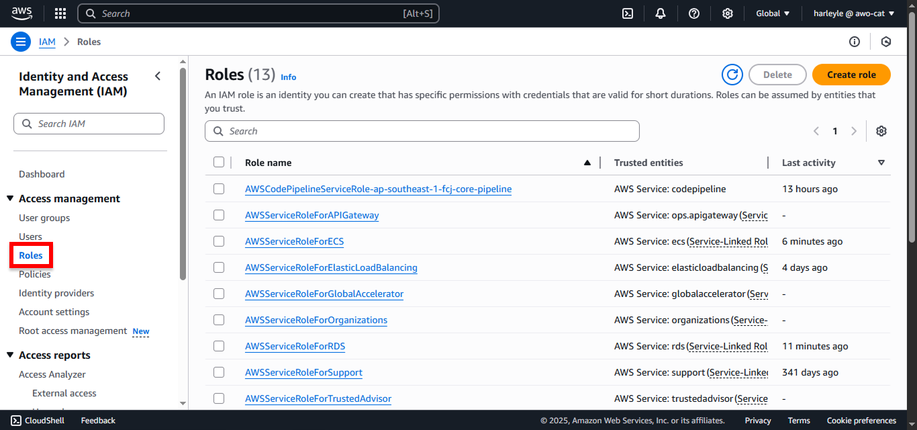Screen dimensions: 917x430
Task: Open the AWSServiceRoleForOrganizations role
Action: pos(316,320)
